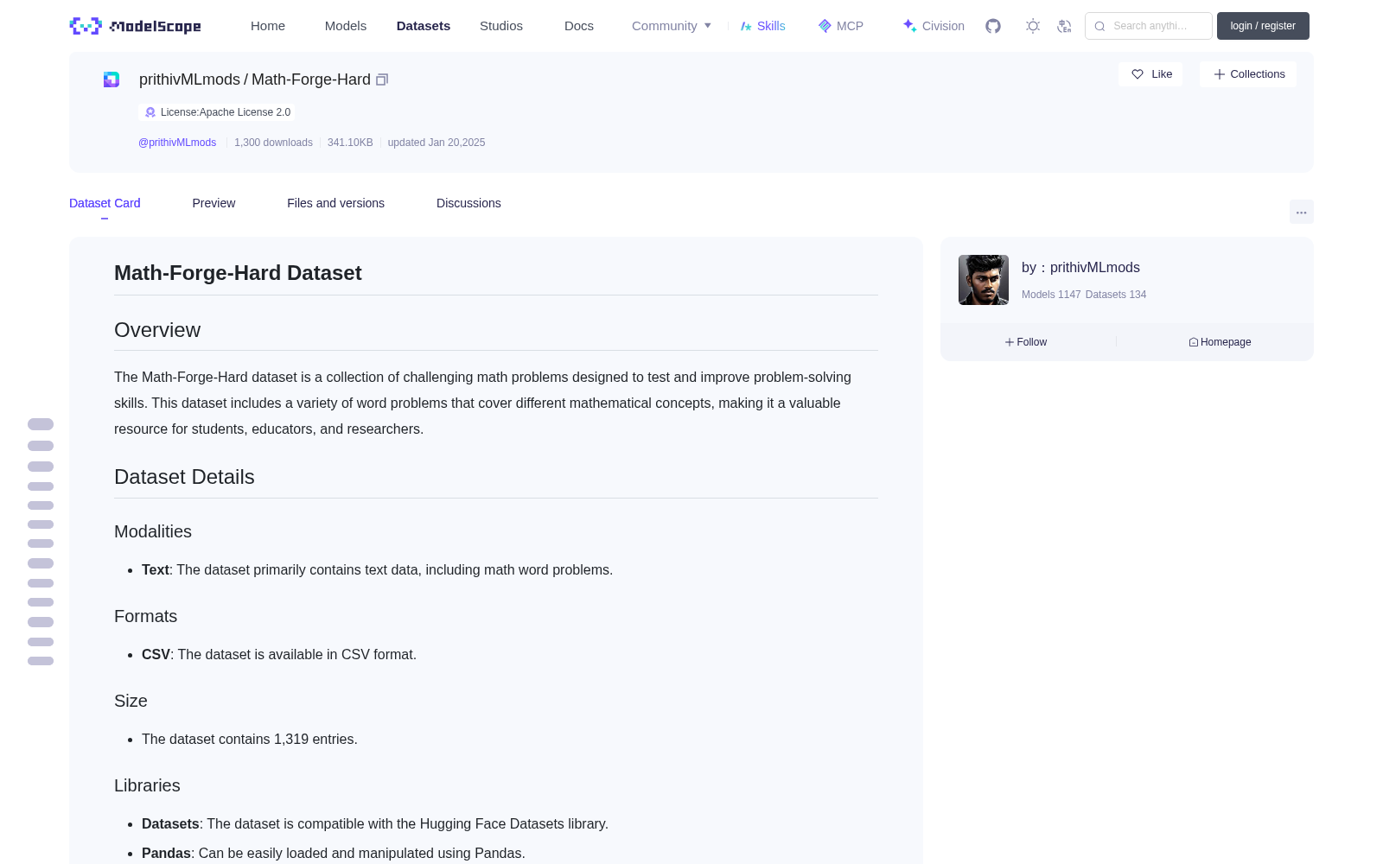Click the Skills nav icon link
This screenshot has height=864, width=1383.
pyautogui.click(x=762, y=26)
